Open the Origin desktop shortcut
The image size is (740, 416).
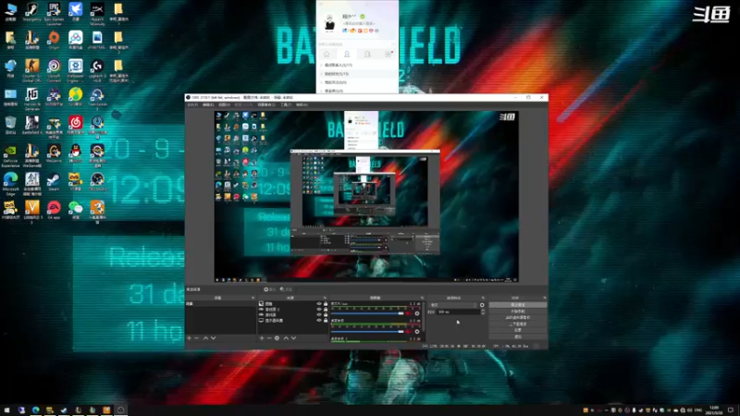54,40
